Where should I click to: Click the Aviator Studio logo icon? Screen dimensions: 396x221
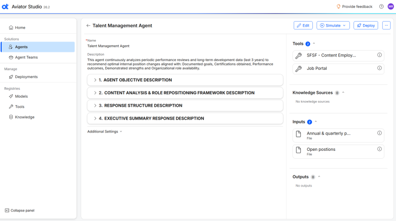tap(5, 7)
